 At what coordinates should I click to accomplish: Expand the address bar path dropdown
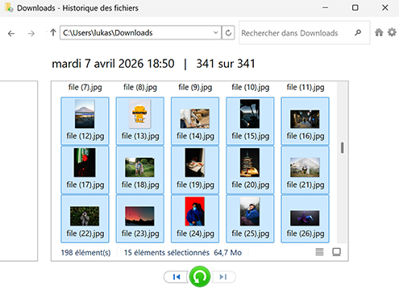click(x=215, y=33)
